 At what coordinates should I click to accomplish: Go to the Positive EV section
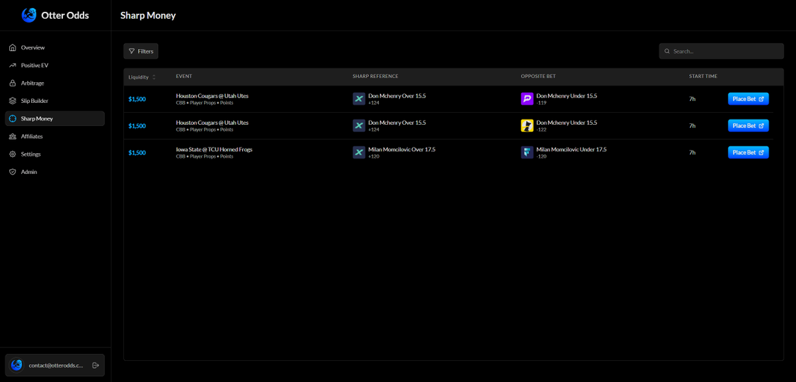(x=55, y=66)
